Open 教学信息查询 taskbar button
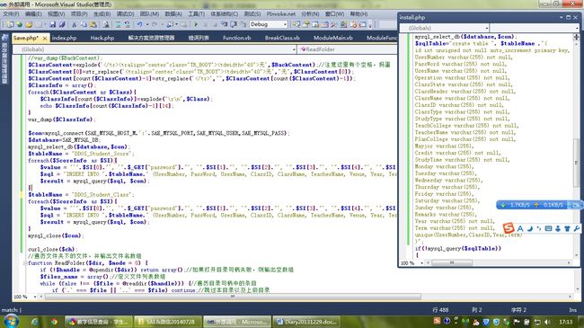 click(98, 322)
